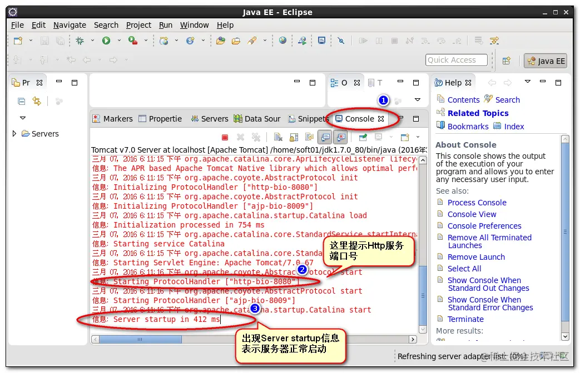The width and height of the screenshot is (580, 373).
Task: Open the Remove Launch help link
Action: point(476,256)
